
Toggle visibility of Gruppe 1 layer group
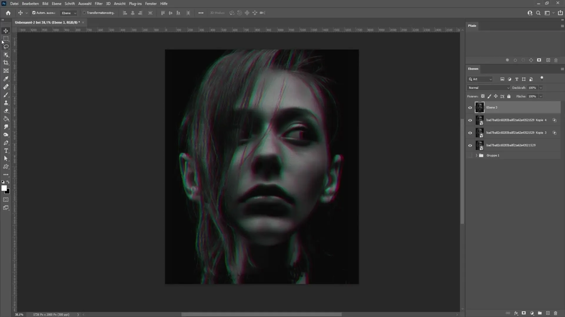(470, 155)
